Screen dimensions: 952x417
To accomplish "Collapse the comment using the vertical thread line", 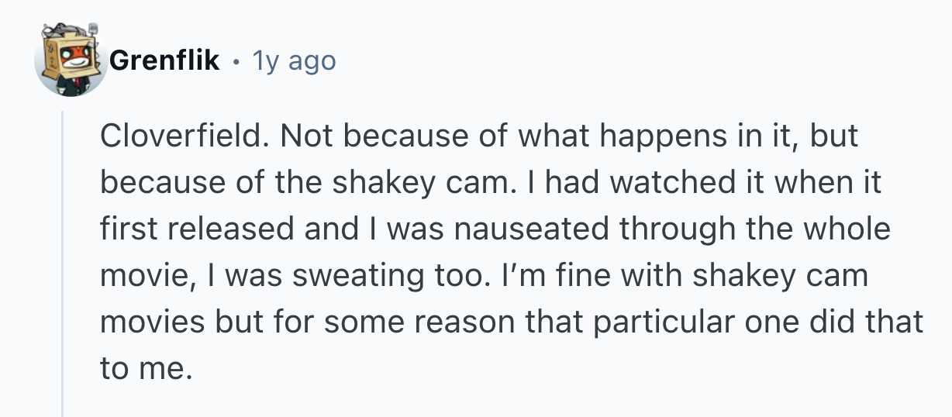I will (63, 264).
